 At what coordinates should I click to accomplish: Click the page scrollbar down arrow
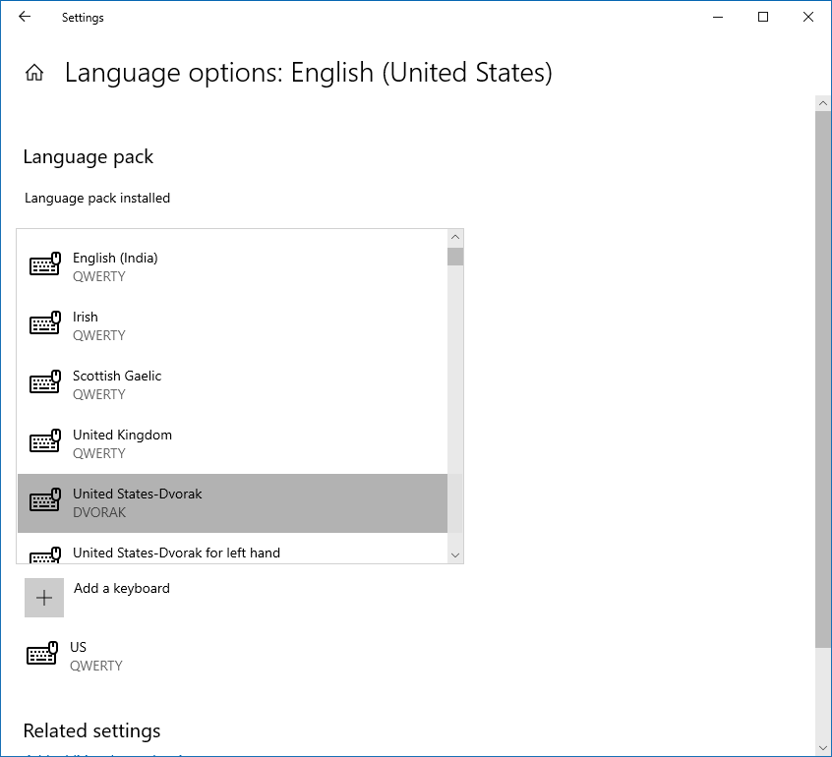point(823,747)
